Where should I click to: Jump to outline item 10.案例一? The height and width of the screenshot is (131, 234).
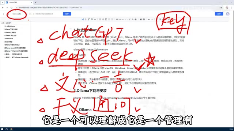(x=13, y=54)
